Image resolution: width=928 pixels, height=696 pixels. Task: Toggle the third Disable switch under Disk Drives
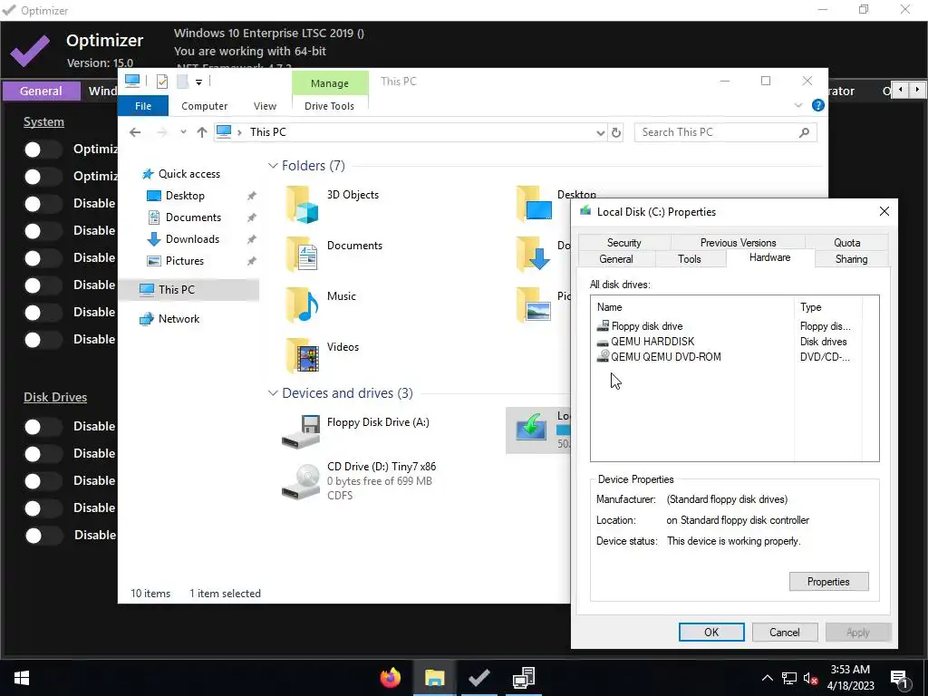coord(43,481)
